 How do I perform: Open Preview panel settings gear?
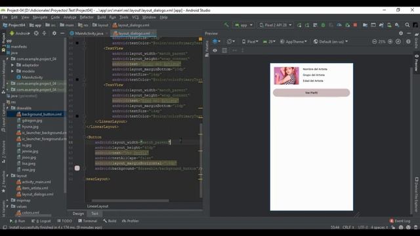401,33
